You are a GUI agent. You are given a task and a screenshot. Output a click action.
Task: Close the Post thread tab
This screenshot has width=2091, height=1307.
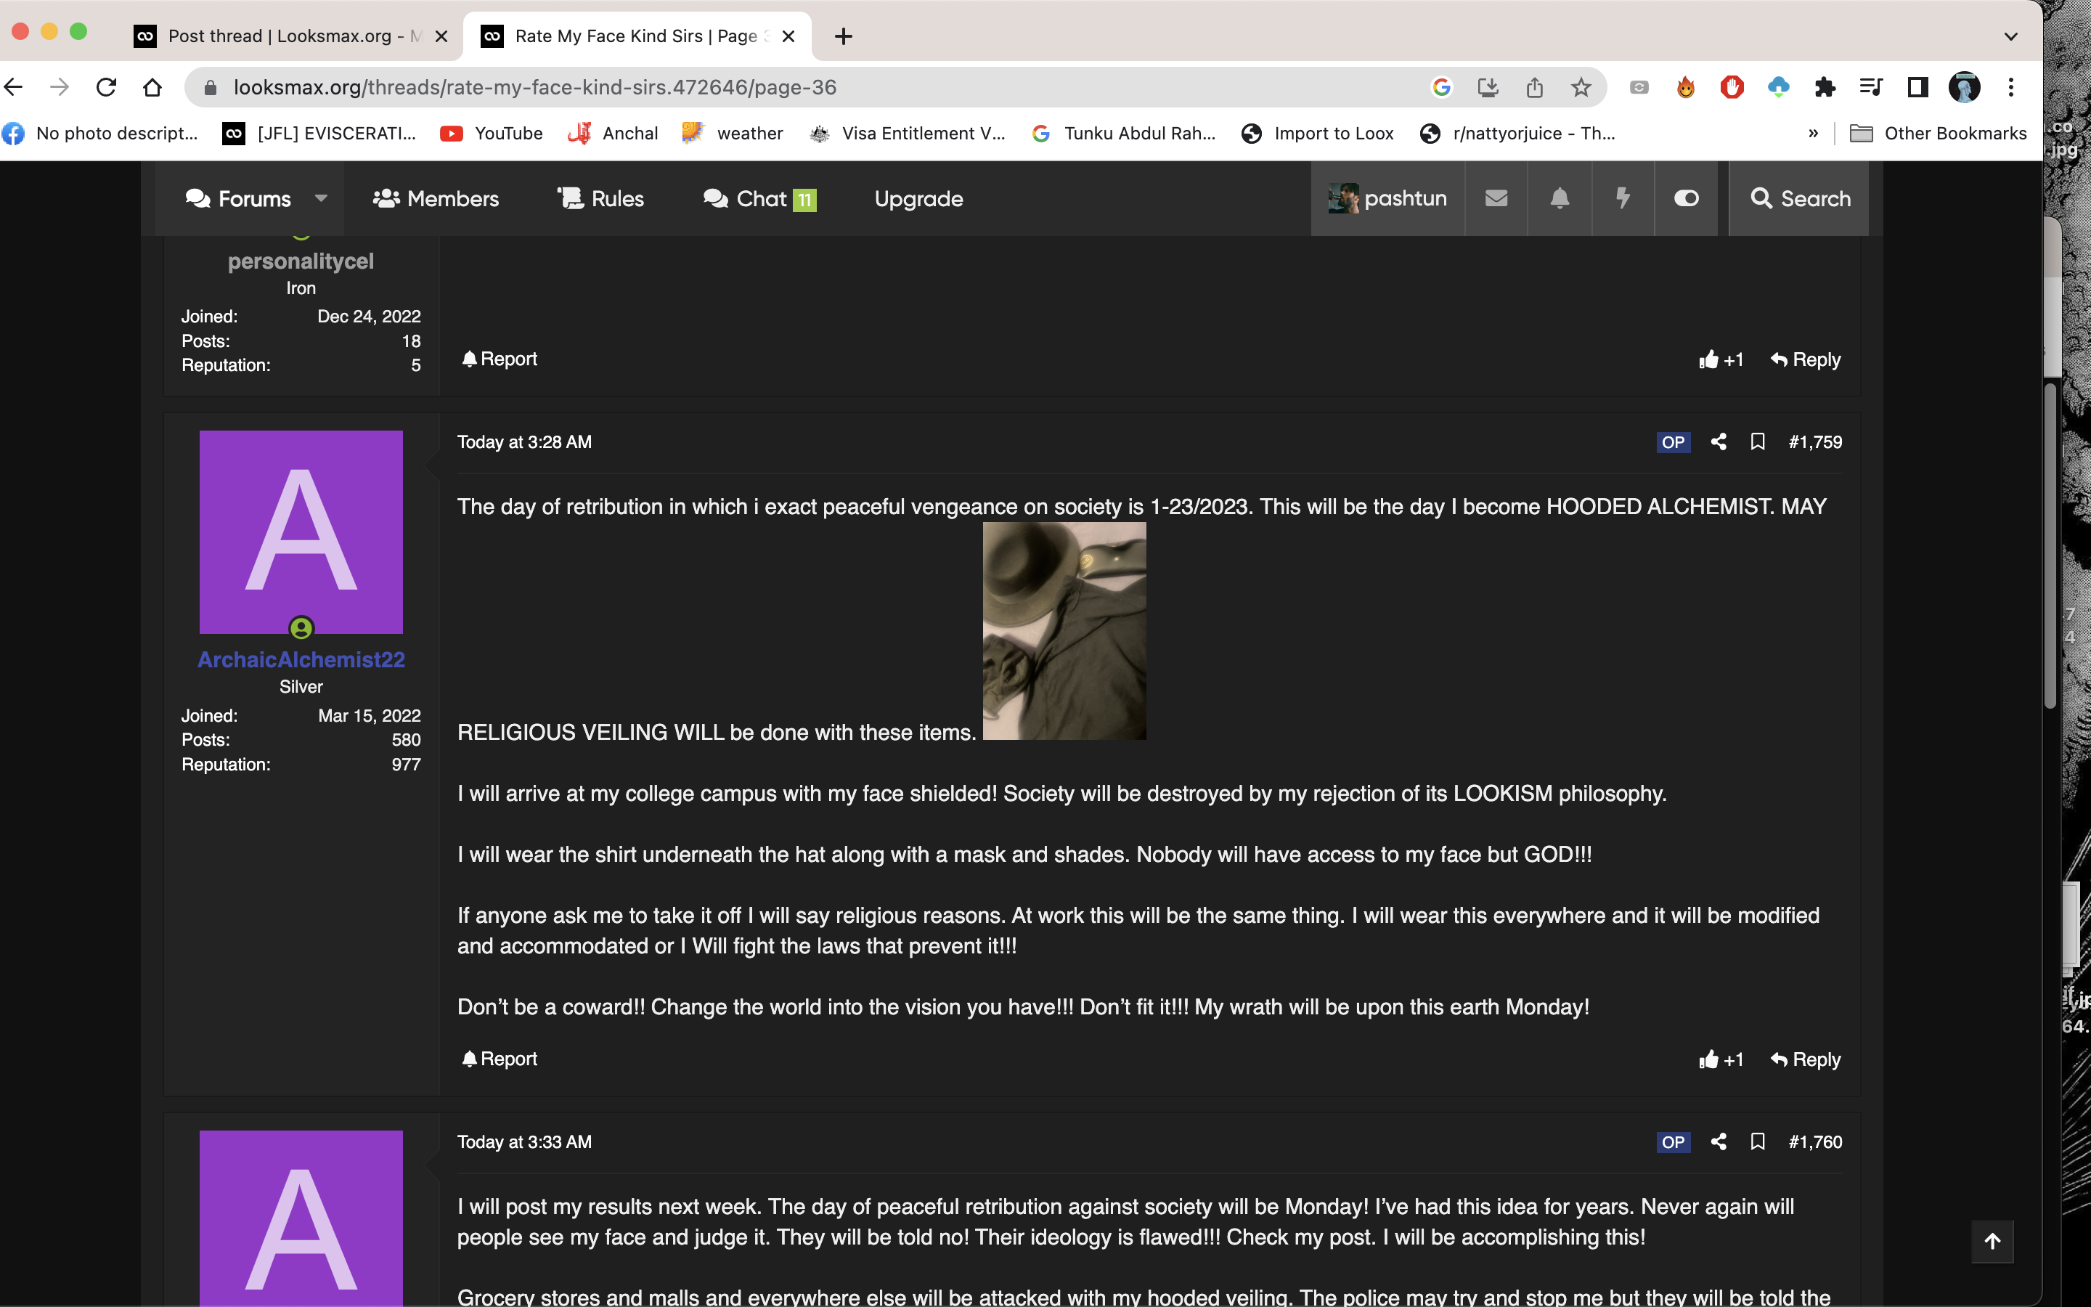[x=441, y=36]
